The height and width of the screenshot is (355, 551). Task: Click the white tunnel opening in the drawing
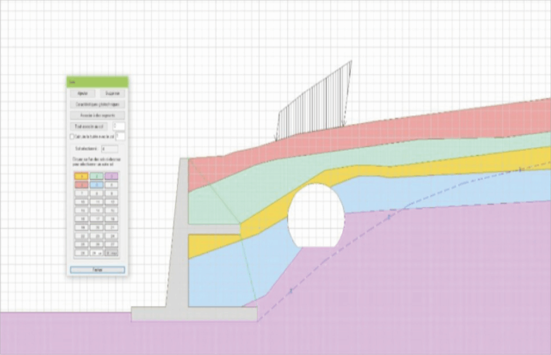coord(316,216)
